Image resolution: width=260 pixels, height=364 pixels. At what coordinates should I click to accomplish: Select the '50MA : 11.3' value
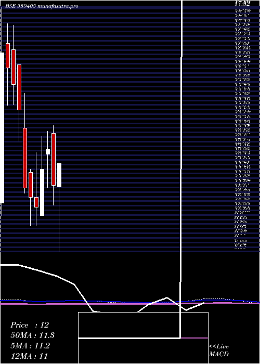coord(33,335)
